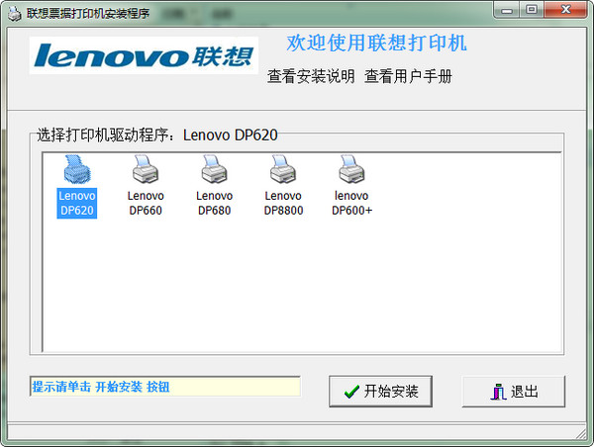Viewport: 594px width, 447px height.
Task: Select the lenovo DP600+ printer icon
Action: [x=351, y=169]
